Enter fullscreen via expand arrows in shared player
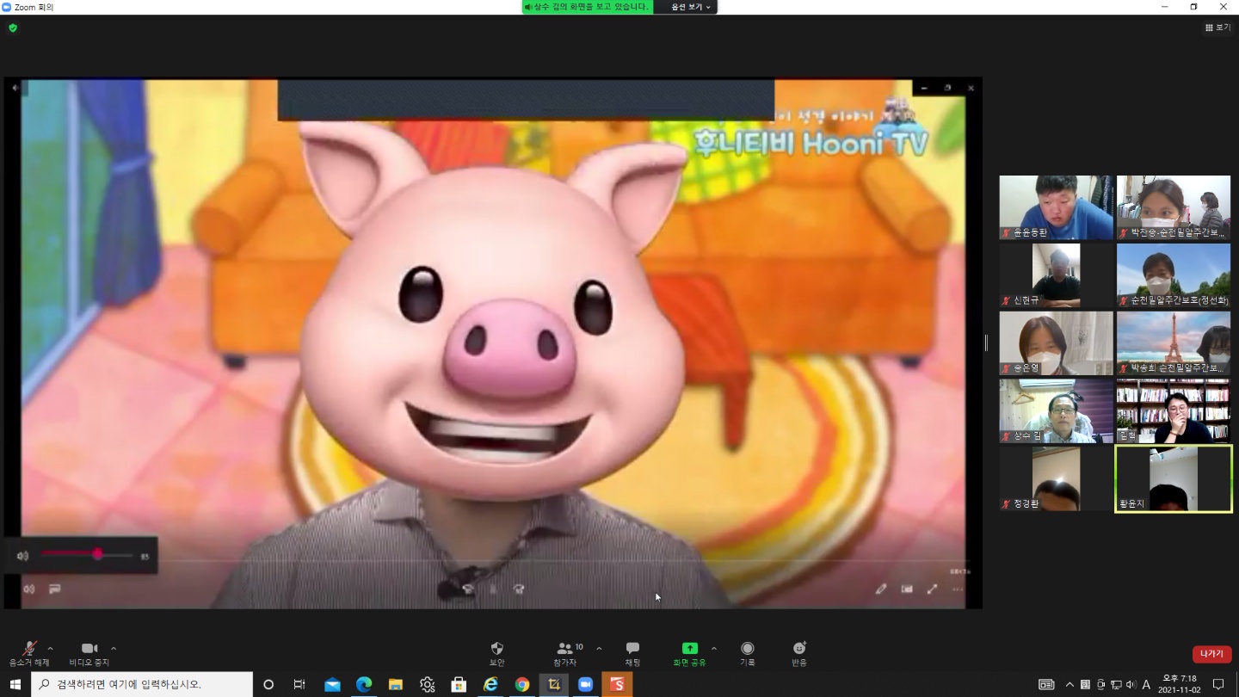Screen dimensions: 1239x697 [x=932, y=589]
